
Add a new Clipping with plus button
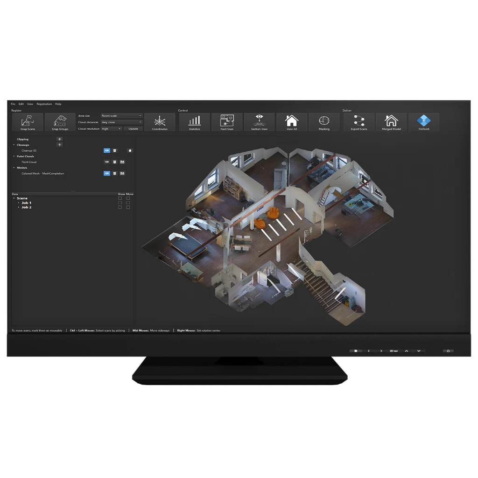(60, 139)
